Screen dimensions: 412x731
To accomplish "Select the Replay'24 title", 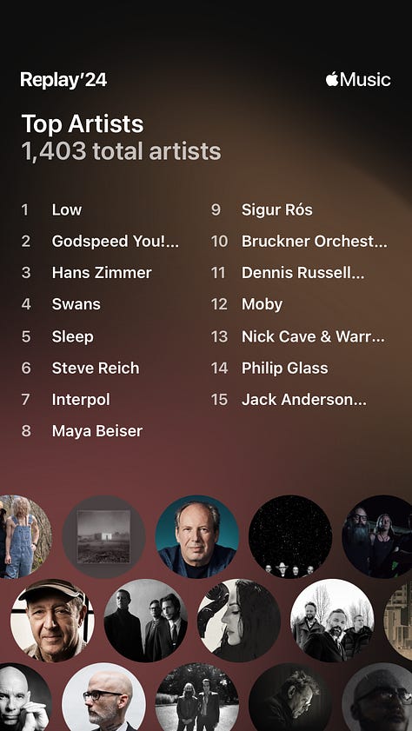I will click(63, 80).
